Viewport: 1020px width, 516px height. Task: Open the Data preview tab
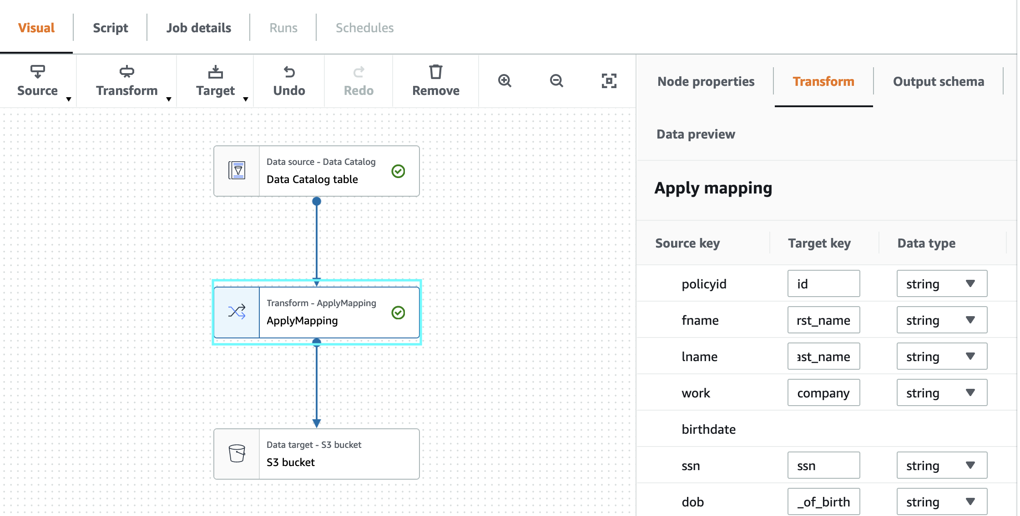click(696, 134)
